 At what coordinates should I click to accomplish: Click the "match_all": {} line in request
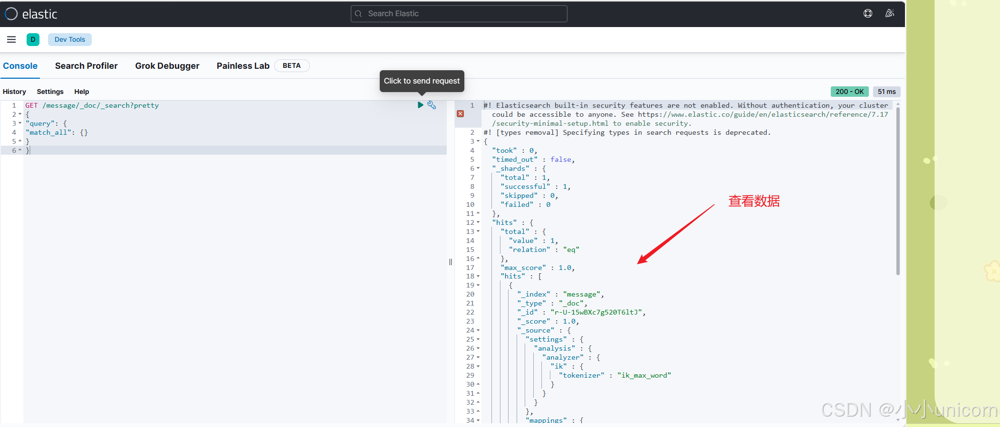[57, 132]
